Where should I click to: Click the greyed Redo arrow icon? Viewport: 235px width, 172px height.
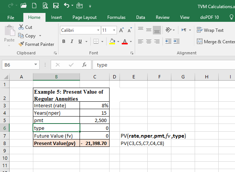click(x=11, y=6)
